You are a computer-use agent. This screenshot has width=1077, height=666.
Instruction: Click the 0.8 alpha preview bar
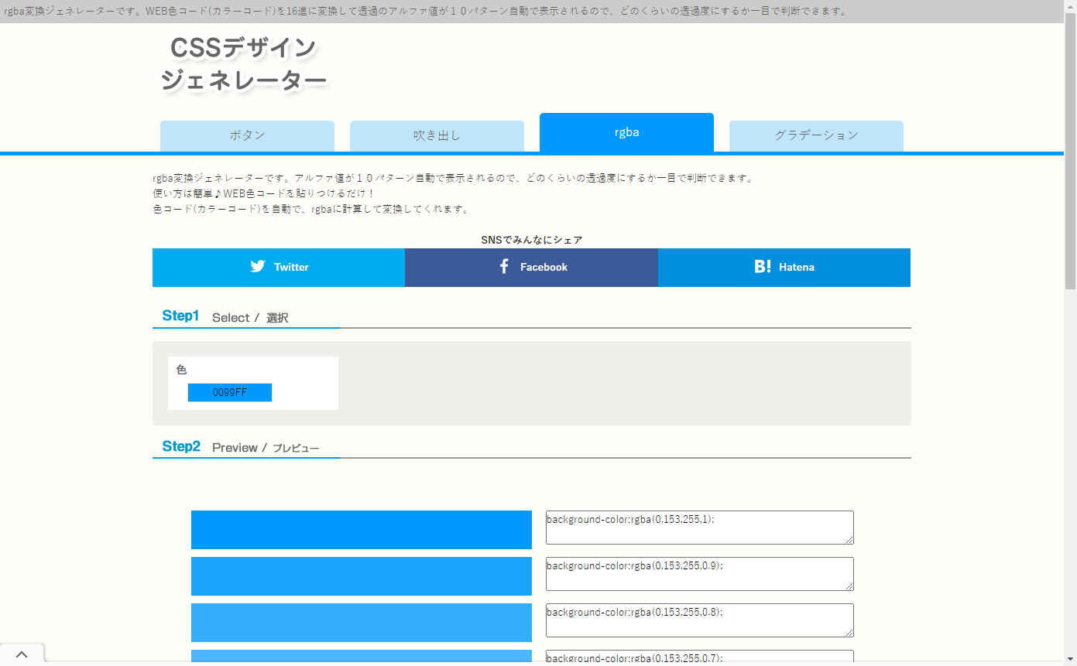tap(361, 623)
